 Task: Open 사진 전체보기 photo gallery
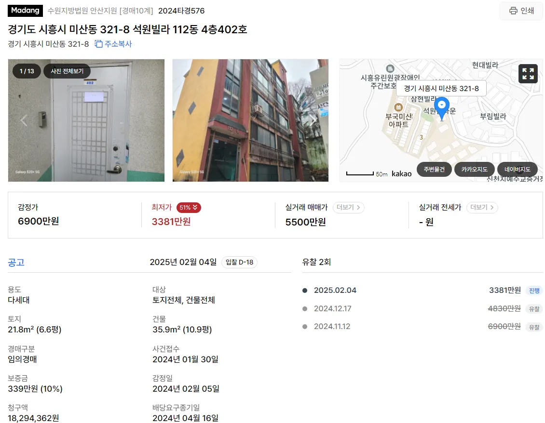(67, 71)
